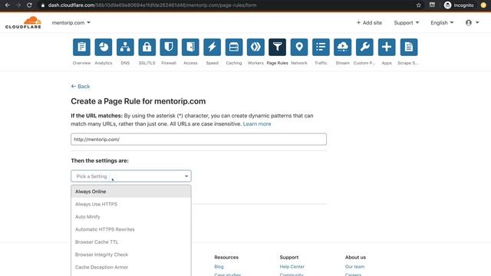Select the Page Rules funnel icon
Viewport: 491px width, 276px height.
pyautogui.click(x=277, y=48)
